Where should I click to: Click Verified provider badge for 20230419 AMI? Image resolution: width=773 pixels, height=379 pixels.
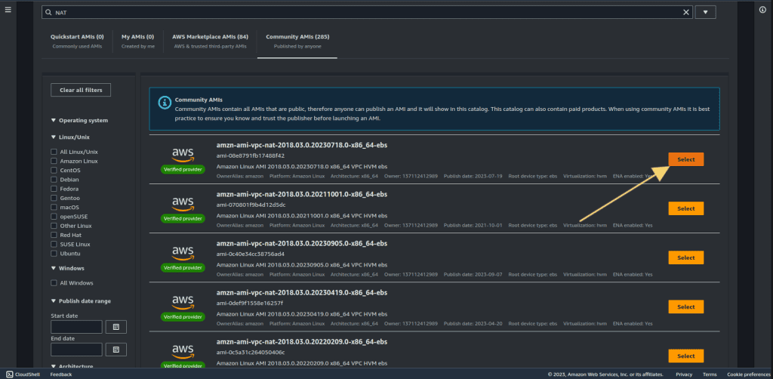pos(183,317)
